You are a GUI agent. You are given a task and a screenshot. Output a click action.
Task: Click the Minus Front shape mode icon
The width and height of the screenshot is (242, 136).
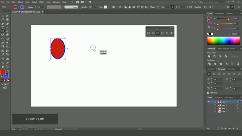click(x=215, y=56)
